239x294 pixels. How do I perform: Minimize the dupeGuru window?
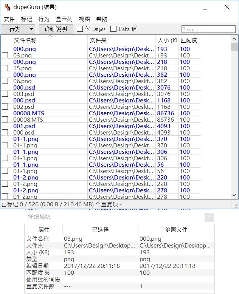[183, 7]
